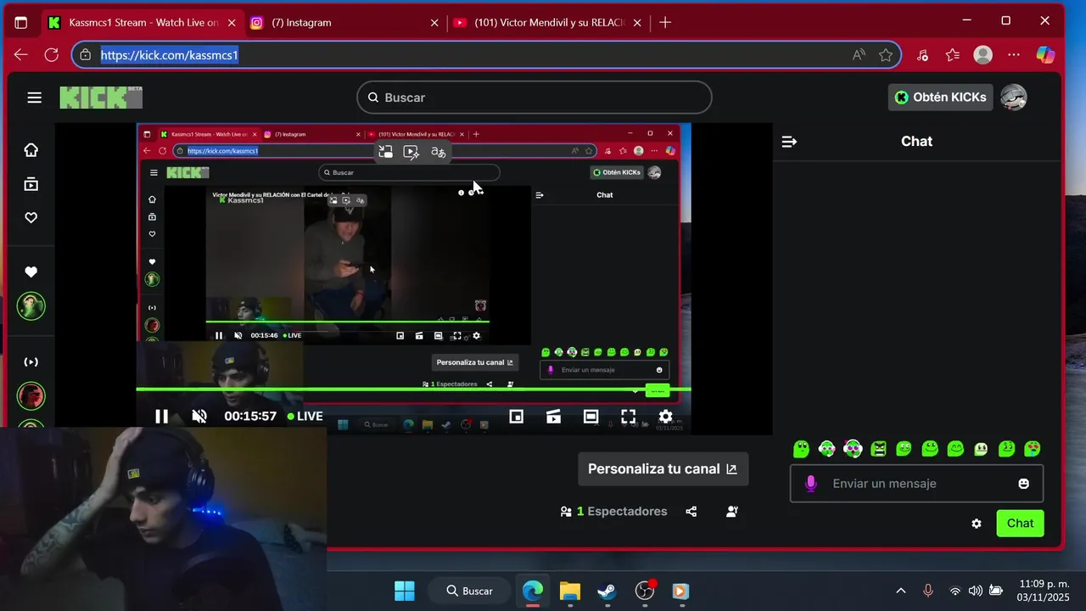This screenshot has width=1086, height=611.
Task: Click the green stream progress bar
Action: (413, 390)
